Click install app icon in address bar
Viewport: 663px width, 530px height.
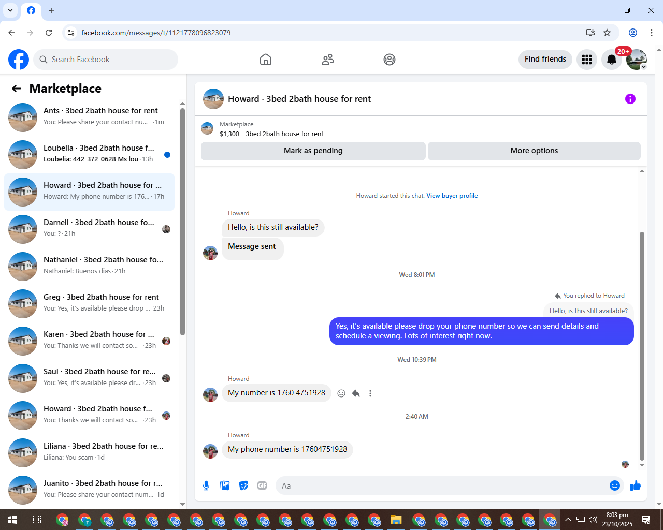click(590, 33)
